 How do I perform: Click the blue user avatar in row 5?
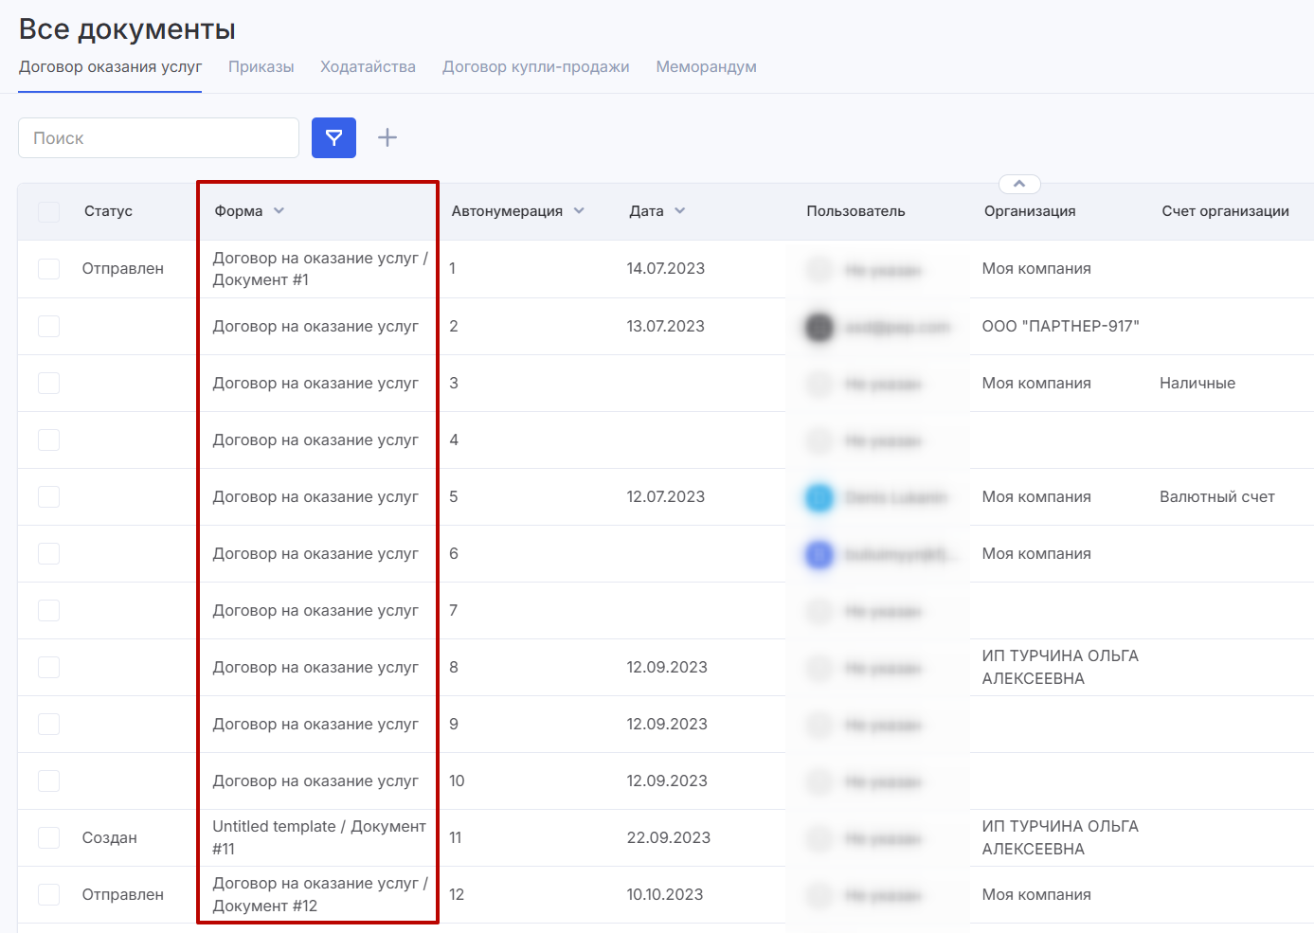819,497
